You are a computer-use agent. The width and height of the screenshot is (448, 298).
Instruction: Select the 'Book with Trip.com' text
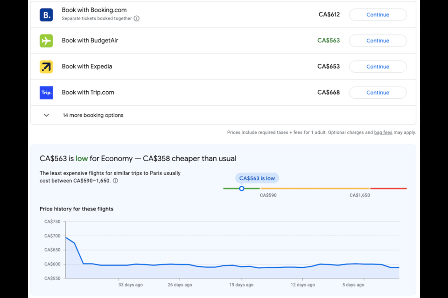pyautogui.click(x=88, y=92)
